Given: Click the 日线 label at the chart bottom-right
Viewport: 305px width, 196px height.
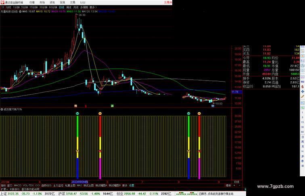Looking at the screenshot, I should [237, 182].
